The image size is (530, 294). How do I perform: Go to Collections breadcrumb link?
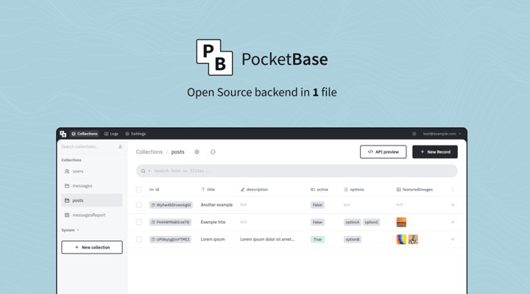coord(149,152)
